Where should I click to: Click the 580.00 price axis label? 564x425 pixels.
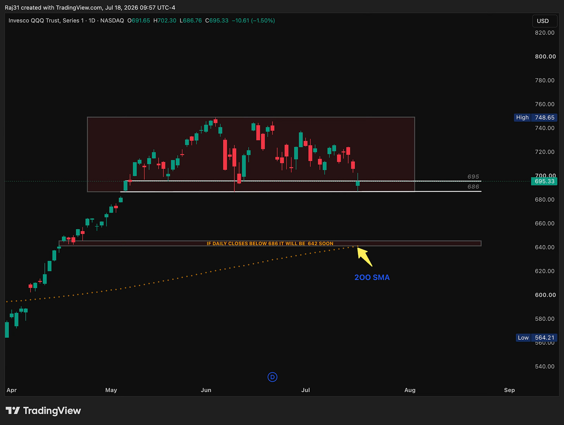[545, 319]
